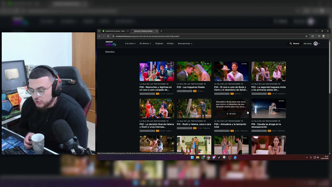The height and width of the screenshot is (187, 332).
Task: Open P22 episode thumbnail
Action: pyautogui.click(x=157, y=109)
